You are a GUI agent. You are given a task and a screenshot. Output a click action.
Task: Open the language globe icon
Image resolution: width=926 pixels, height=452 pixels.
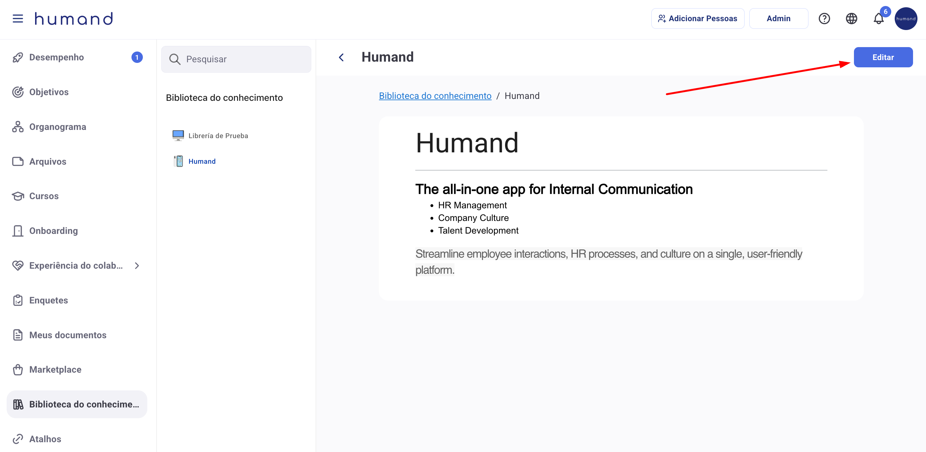(851, 18)
